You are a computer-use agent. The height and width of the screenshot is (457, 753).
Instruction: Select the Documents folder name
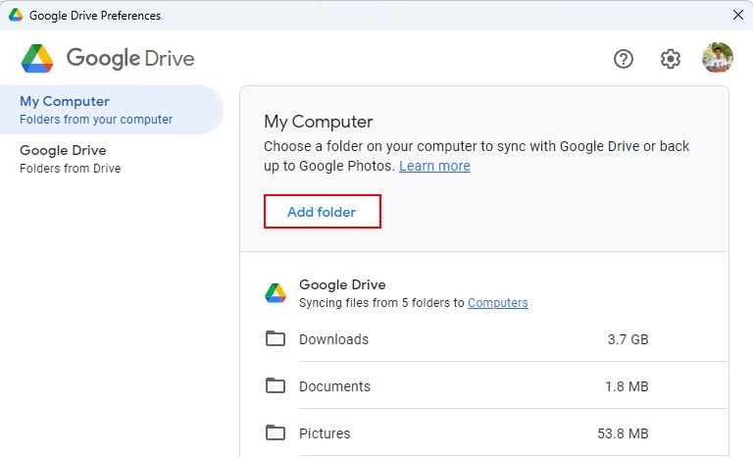coord(334,386)
